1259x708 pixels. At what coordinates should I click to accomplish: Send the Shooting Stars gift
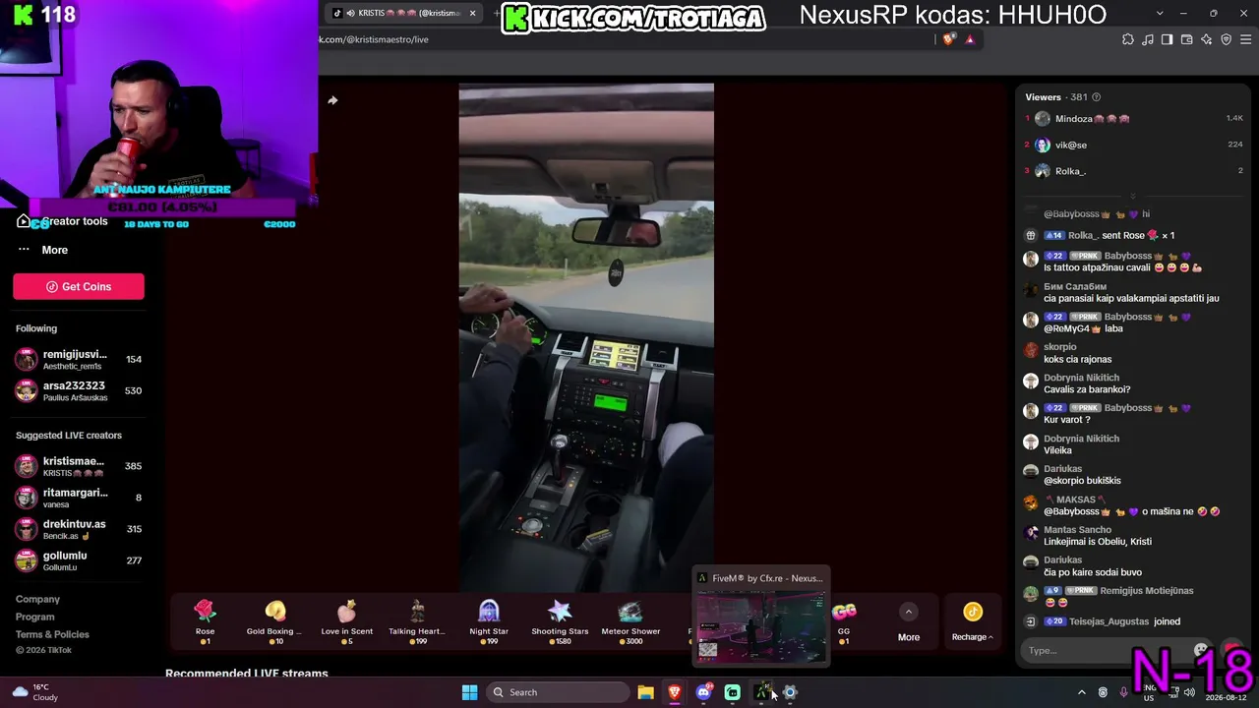560,621
